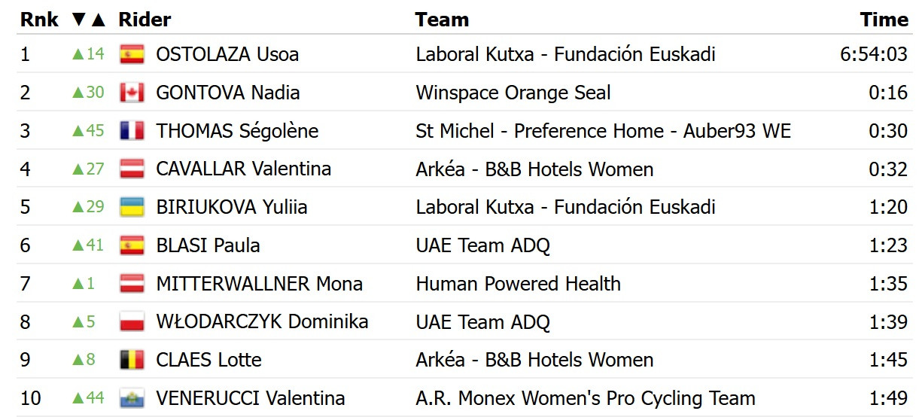Viewport: 919px width, 417px height.
Task: Click the Time column header
Action: (x=884, y=20)
